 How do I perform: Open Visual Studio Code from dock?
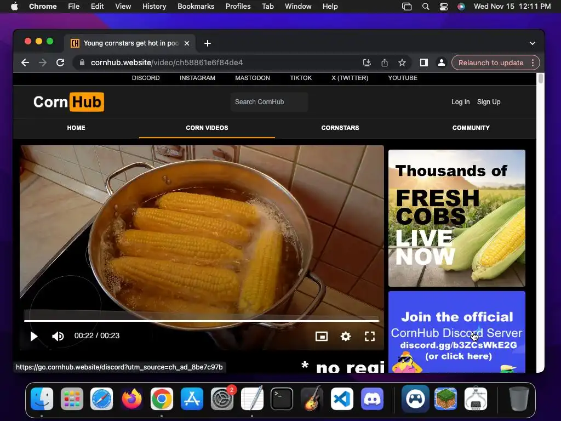(x=342, y=399)
